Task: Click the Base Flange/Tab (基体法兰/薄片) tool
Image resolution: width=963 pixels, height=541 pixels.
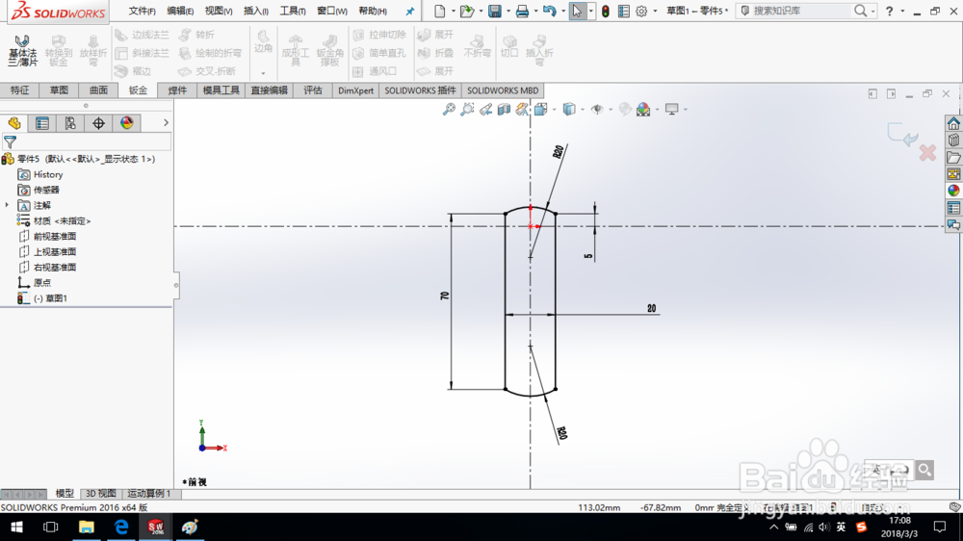Action: 23,50
